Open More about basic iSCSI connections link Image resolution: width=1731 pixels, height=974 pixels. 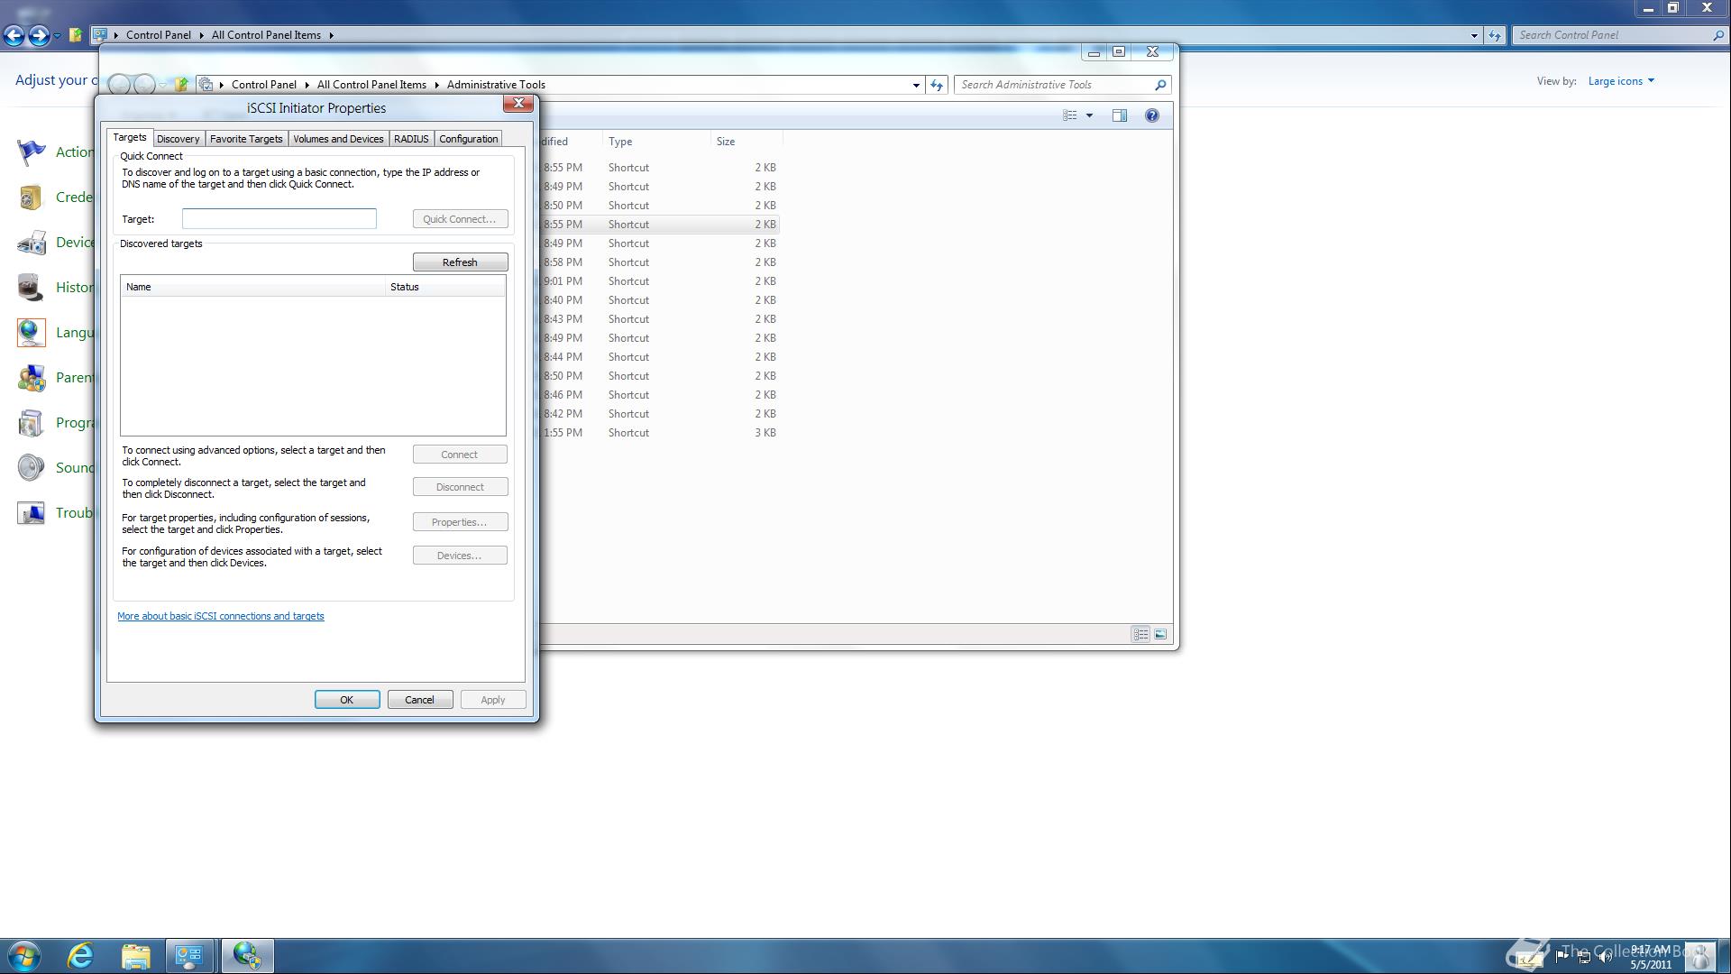221,616
